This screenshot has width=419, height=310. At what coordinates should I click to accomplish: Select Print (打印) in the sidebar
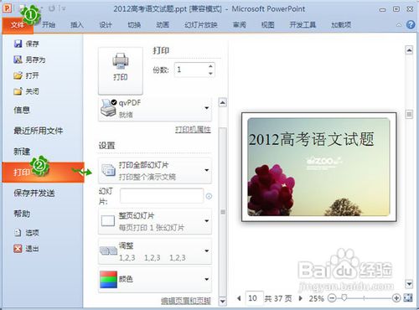coord(43,173)
